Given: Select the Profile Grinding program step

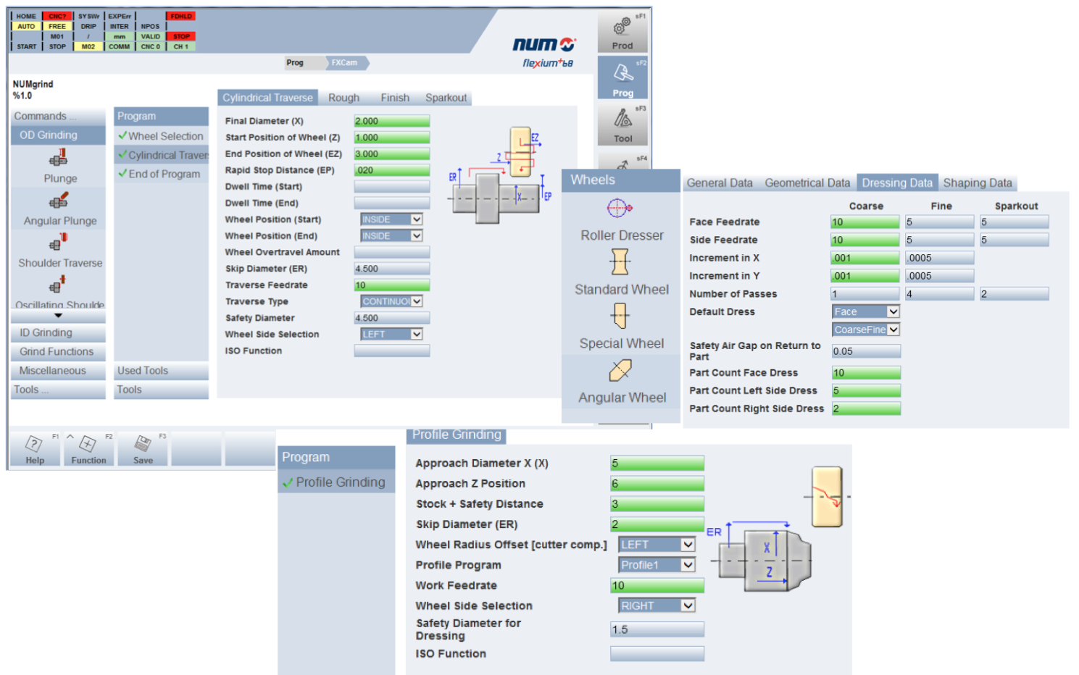Looking at the screenshot, I should pyautogui.click(x=336, y=482).
